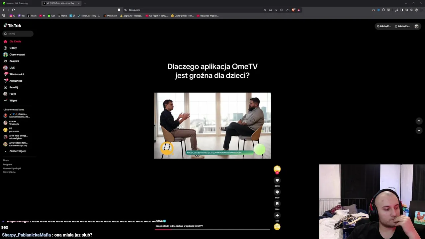Open the VPN shield icon
Viewport: 425px width, 239px height.
pos(416,10)
